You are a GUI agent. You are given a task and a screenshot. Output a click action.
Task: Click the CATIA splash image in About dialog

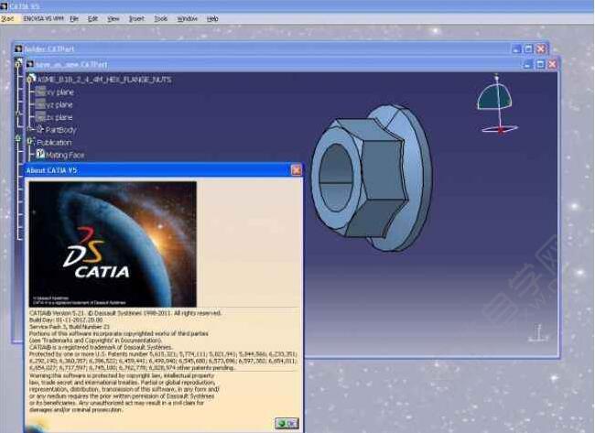[113, 244]
